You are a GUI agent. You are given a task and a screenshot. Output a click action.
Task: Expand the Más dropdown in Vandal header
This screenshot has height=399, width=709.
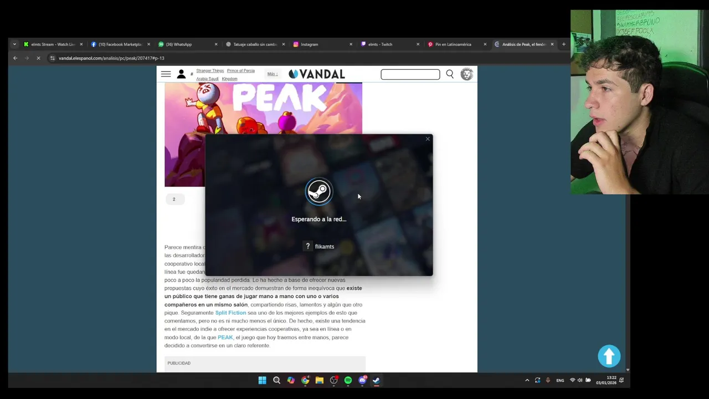coord(273,74)
